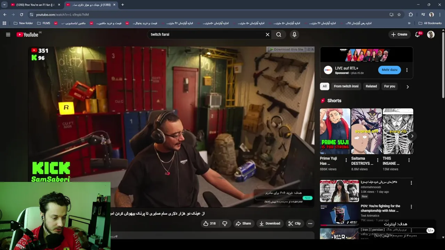445x250 pixels.
Task: Select the From twitch ironi chip
Action: [346, 86]
